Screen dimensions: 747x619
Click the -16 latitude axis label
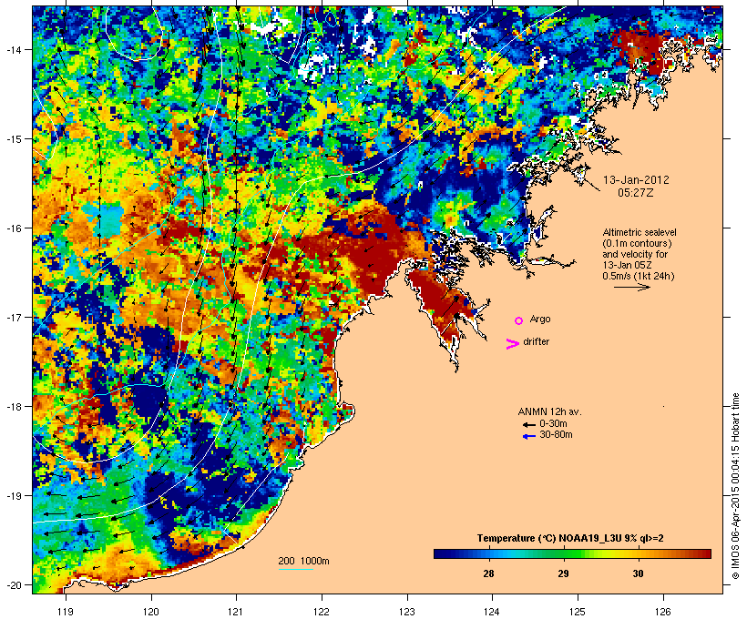tap(13, 228)
